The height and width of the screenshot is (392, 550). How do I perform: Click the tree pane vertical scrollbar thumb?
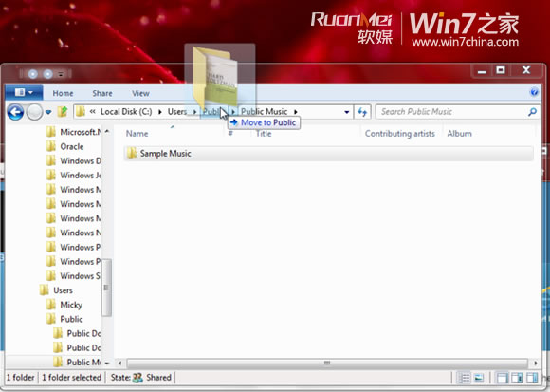point(107,288)
